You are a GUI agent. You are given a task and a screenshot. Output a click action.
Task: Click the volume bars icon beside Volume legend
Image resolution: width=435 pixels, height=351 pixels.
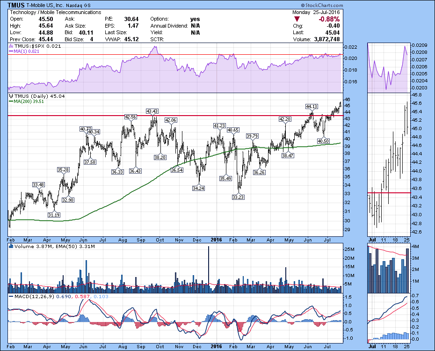[x=11, y=246]
